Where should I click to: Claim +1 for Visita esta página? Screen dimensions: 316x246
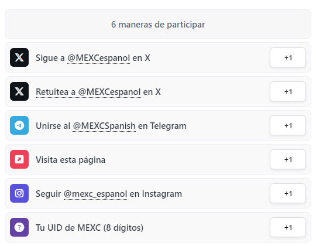(288, 159)
